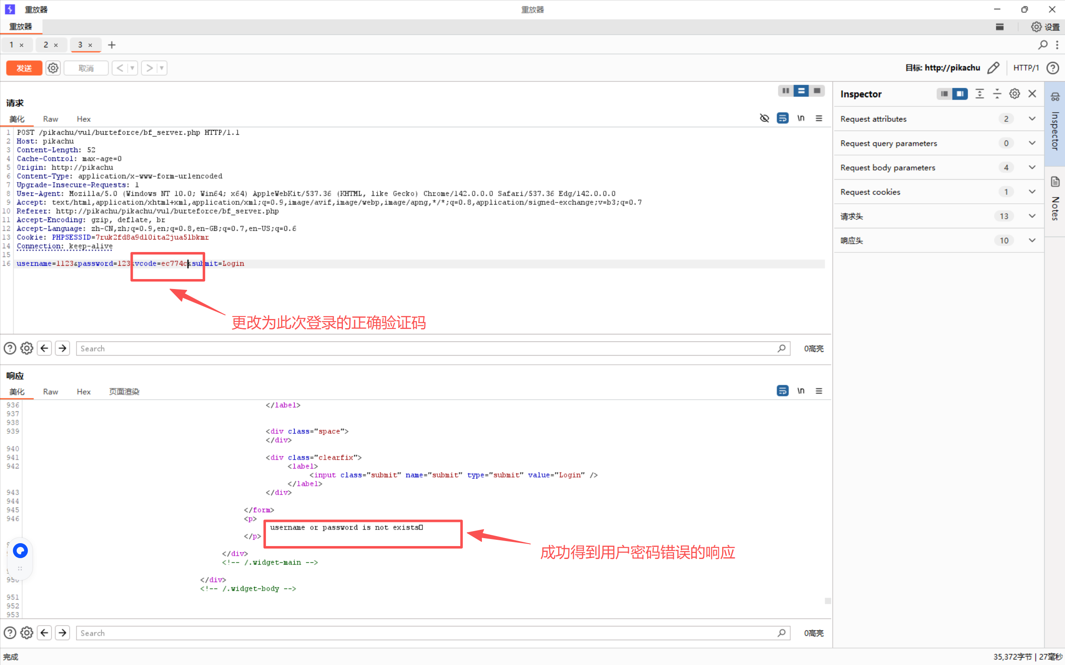Select top-bottom split layout icon

pyautogui.click(x=801, y=91)
